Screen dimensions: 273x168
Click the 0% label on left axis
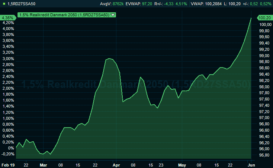10,148
